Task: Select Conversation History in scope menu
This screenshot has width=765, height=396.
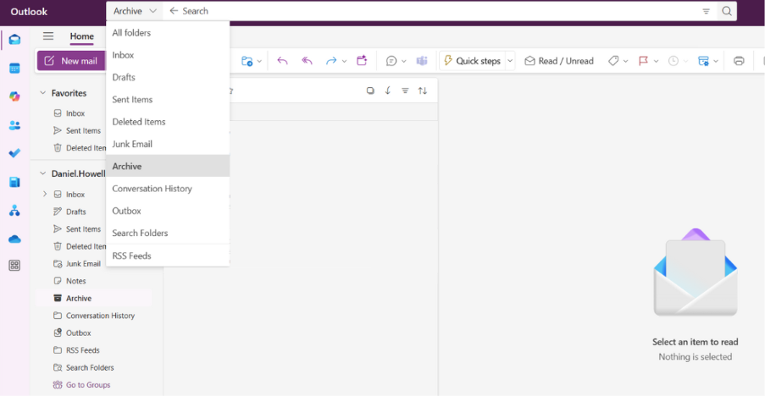Action: tap(168, 189)
